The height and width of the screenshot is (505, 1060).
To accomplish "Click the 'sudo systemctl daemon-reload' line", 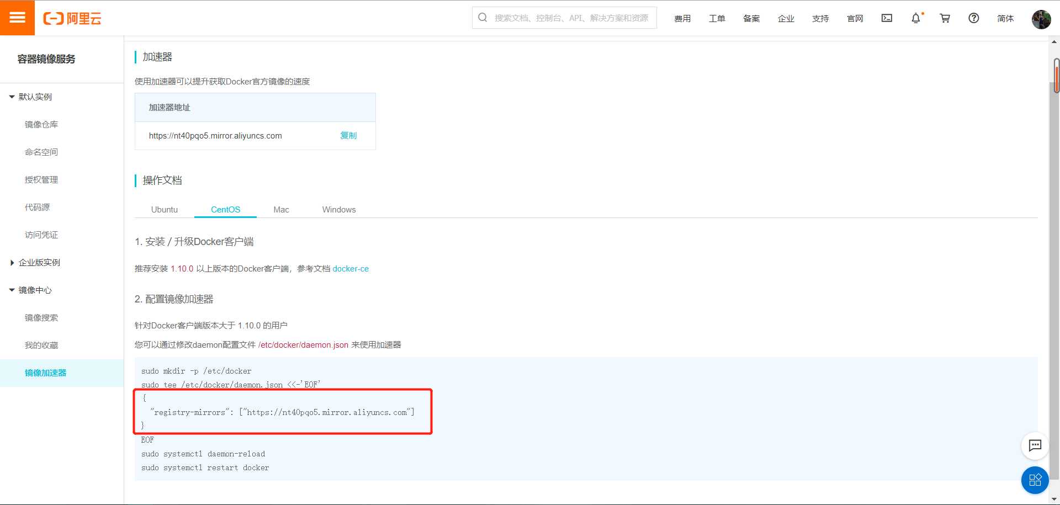I will tap(203, 454).
